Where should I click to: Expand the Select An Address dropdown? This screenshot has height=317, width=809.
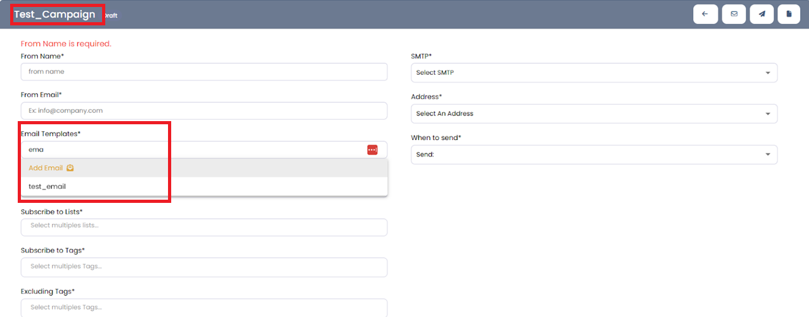pyautogui.click(x=593, y=114)
